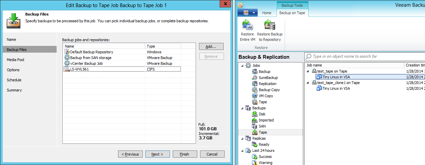Click the Veeam application icon in title bar
This screenshot has width=425, height=165.
240,5
